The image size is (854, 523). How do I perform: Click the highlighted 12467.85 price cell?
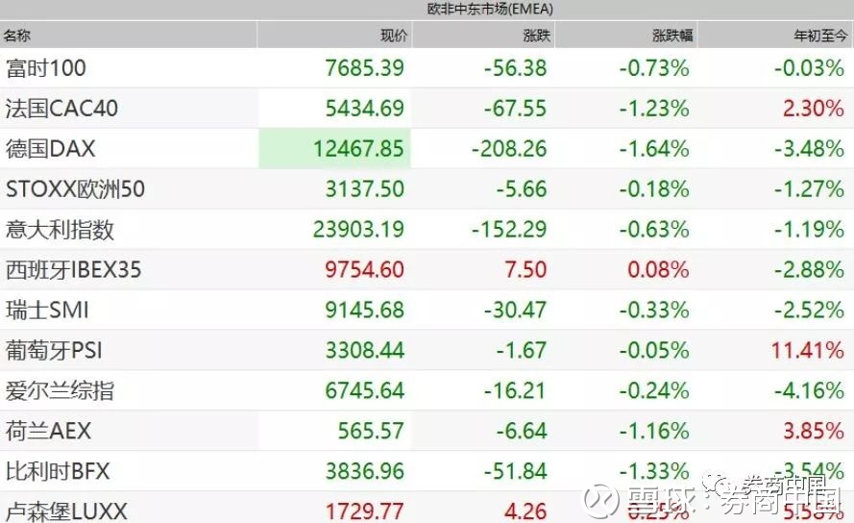(x=335, y=149)
